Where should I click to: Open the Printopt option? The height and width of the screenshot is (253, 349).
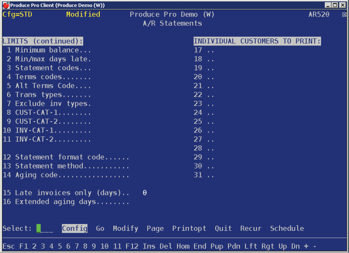pos(189,229)
